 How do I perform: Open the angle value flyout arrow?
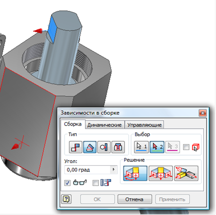click(x=113, y=170)
